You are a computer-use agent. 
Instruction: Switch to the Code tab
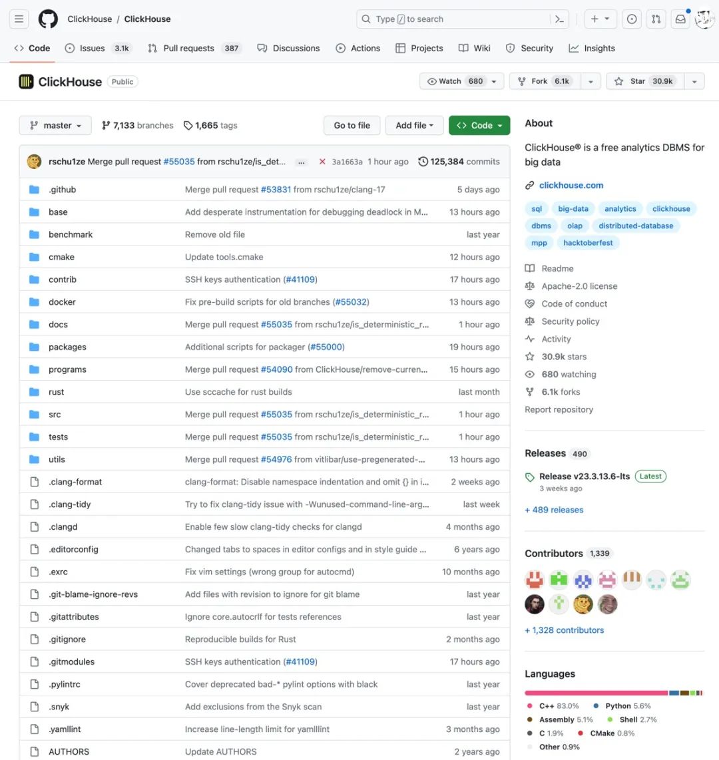tap(32, 49)
